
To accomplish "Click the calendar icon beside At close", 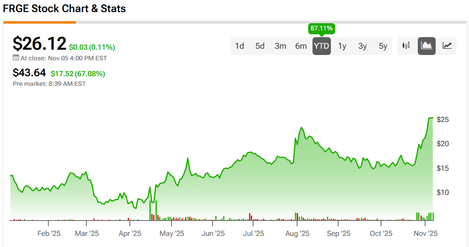I will coord(16,58).
